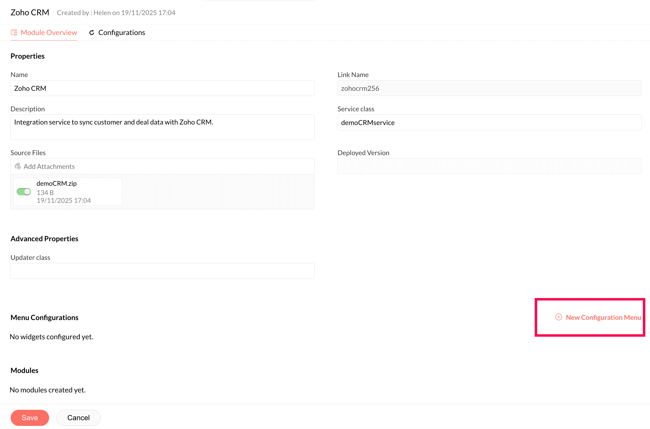Disable the demoCRM.zip source file toggle
Screen dimensions: 650x429
click(24, 192)
